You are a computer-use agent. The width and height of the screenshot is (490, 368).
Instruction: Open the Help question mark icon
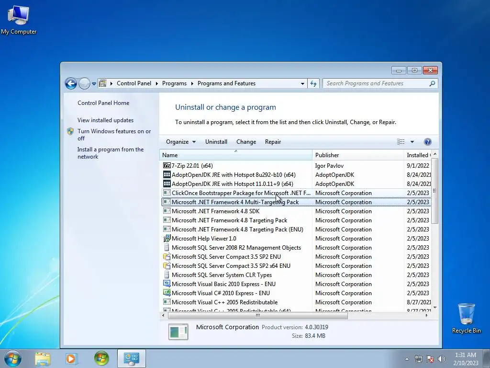point(427,142)
